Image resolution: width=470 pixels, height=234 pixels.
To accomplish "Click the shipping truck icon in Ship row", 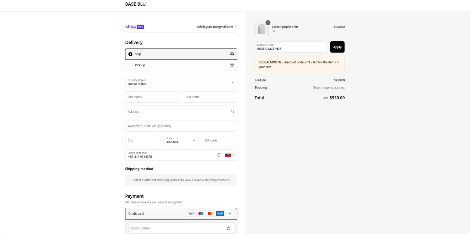I will tap(232, 54).
